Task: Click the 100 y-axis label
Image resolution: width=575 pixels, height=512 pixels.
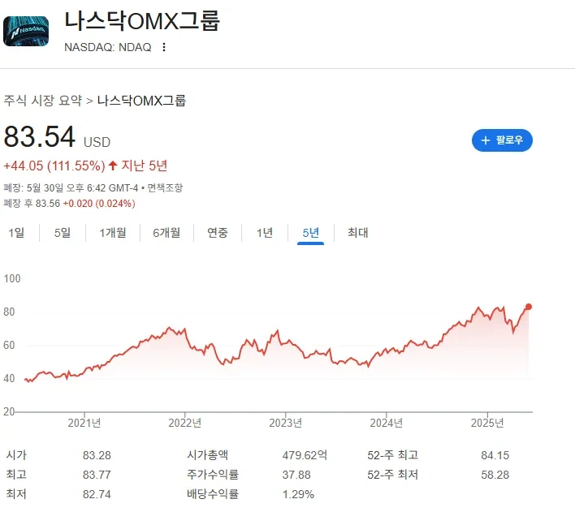Action: pyautogui.click(x=12, y=278)
